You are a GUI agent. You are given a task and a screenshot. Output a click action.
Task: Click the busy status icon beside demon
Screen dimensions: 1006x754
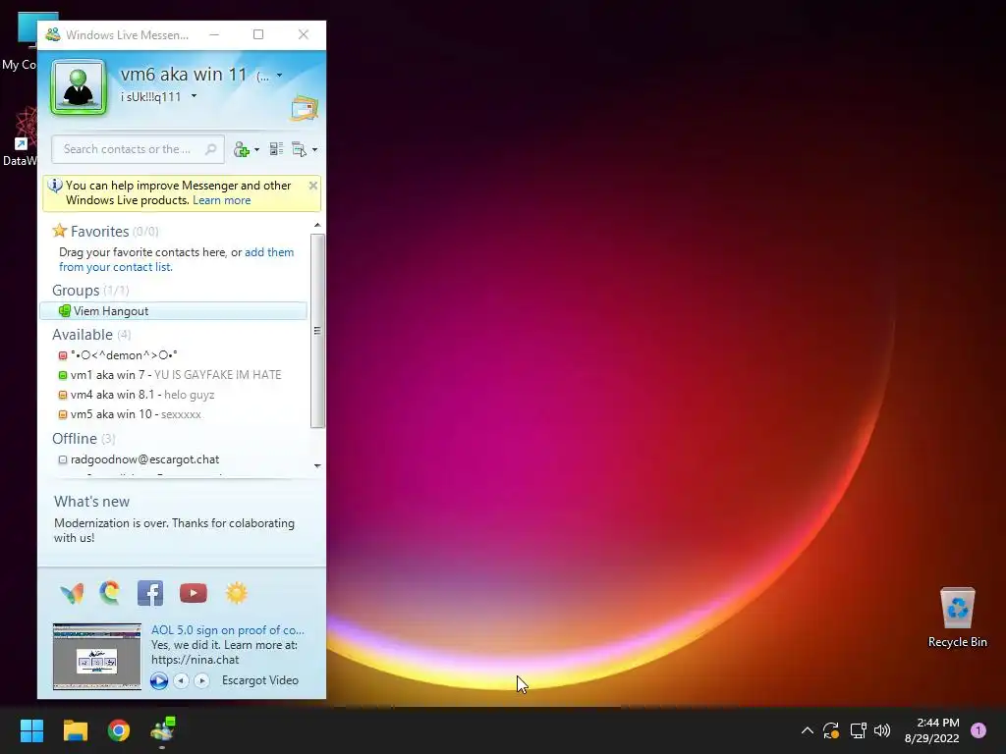(x=63, y=355)
